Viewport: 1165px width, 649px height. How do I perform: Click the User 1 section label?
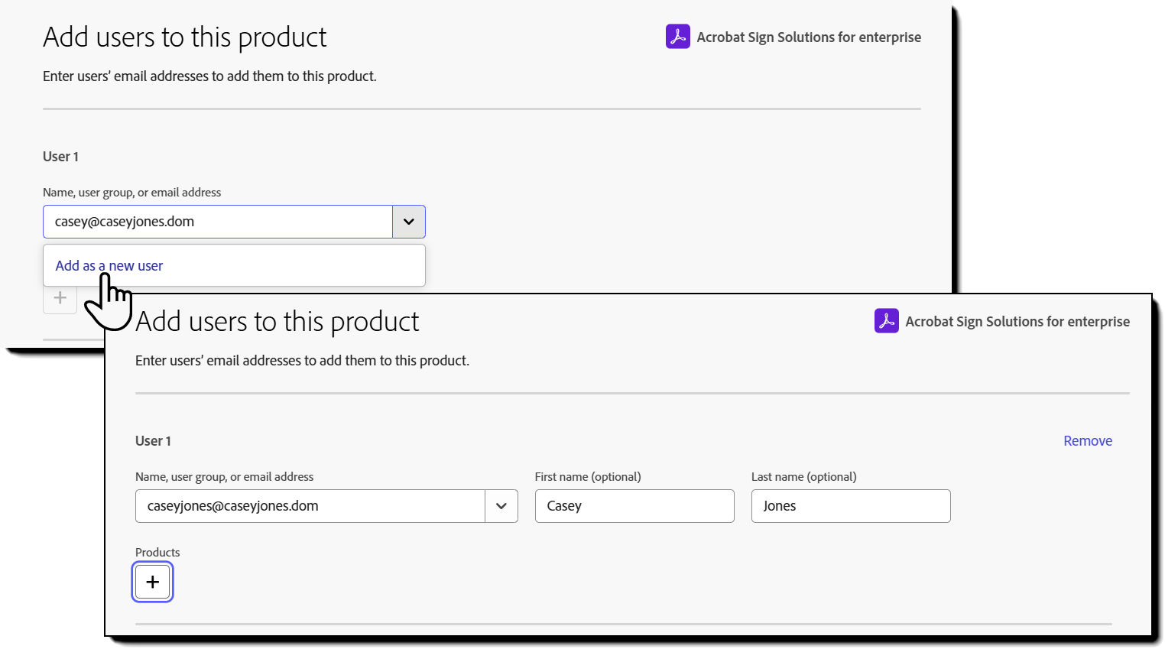click(x=153, y=440)
